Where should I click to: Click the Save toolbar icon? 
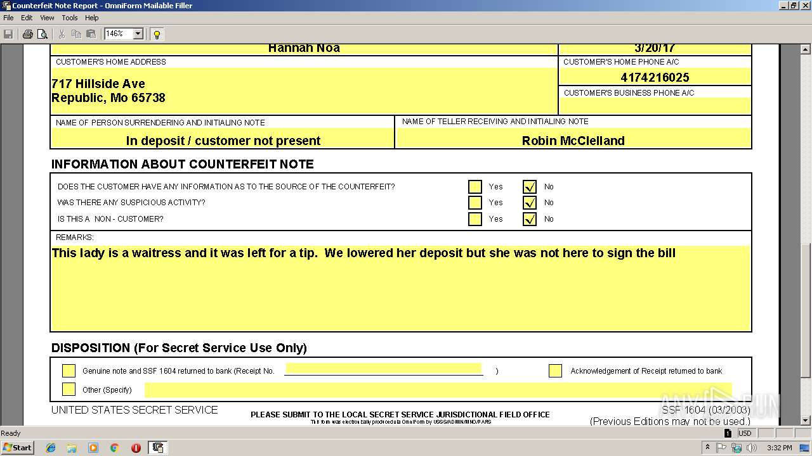(8, 34)
